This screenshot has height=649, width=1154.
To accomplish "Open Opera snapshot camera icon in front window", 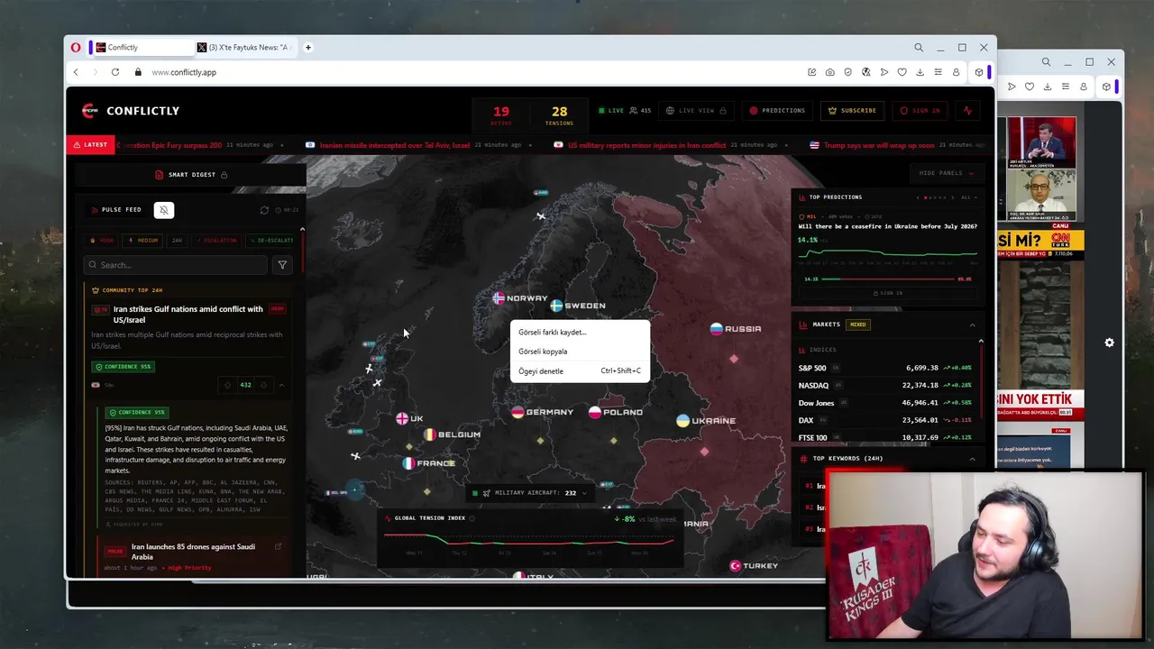I will tap(829, 72).
